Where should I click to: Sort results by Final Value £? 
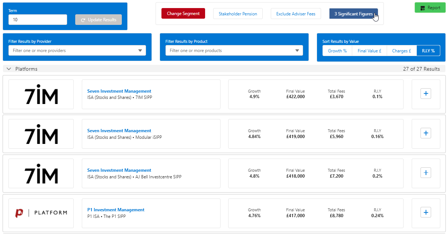tap(369, 51)
